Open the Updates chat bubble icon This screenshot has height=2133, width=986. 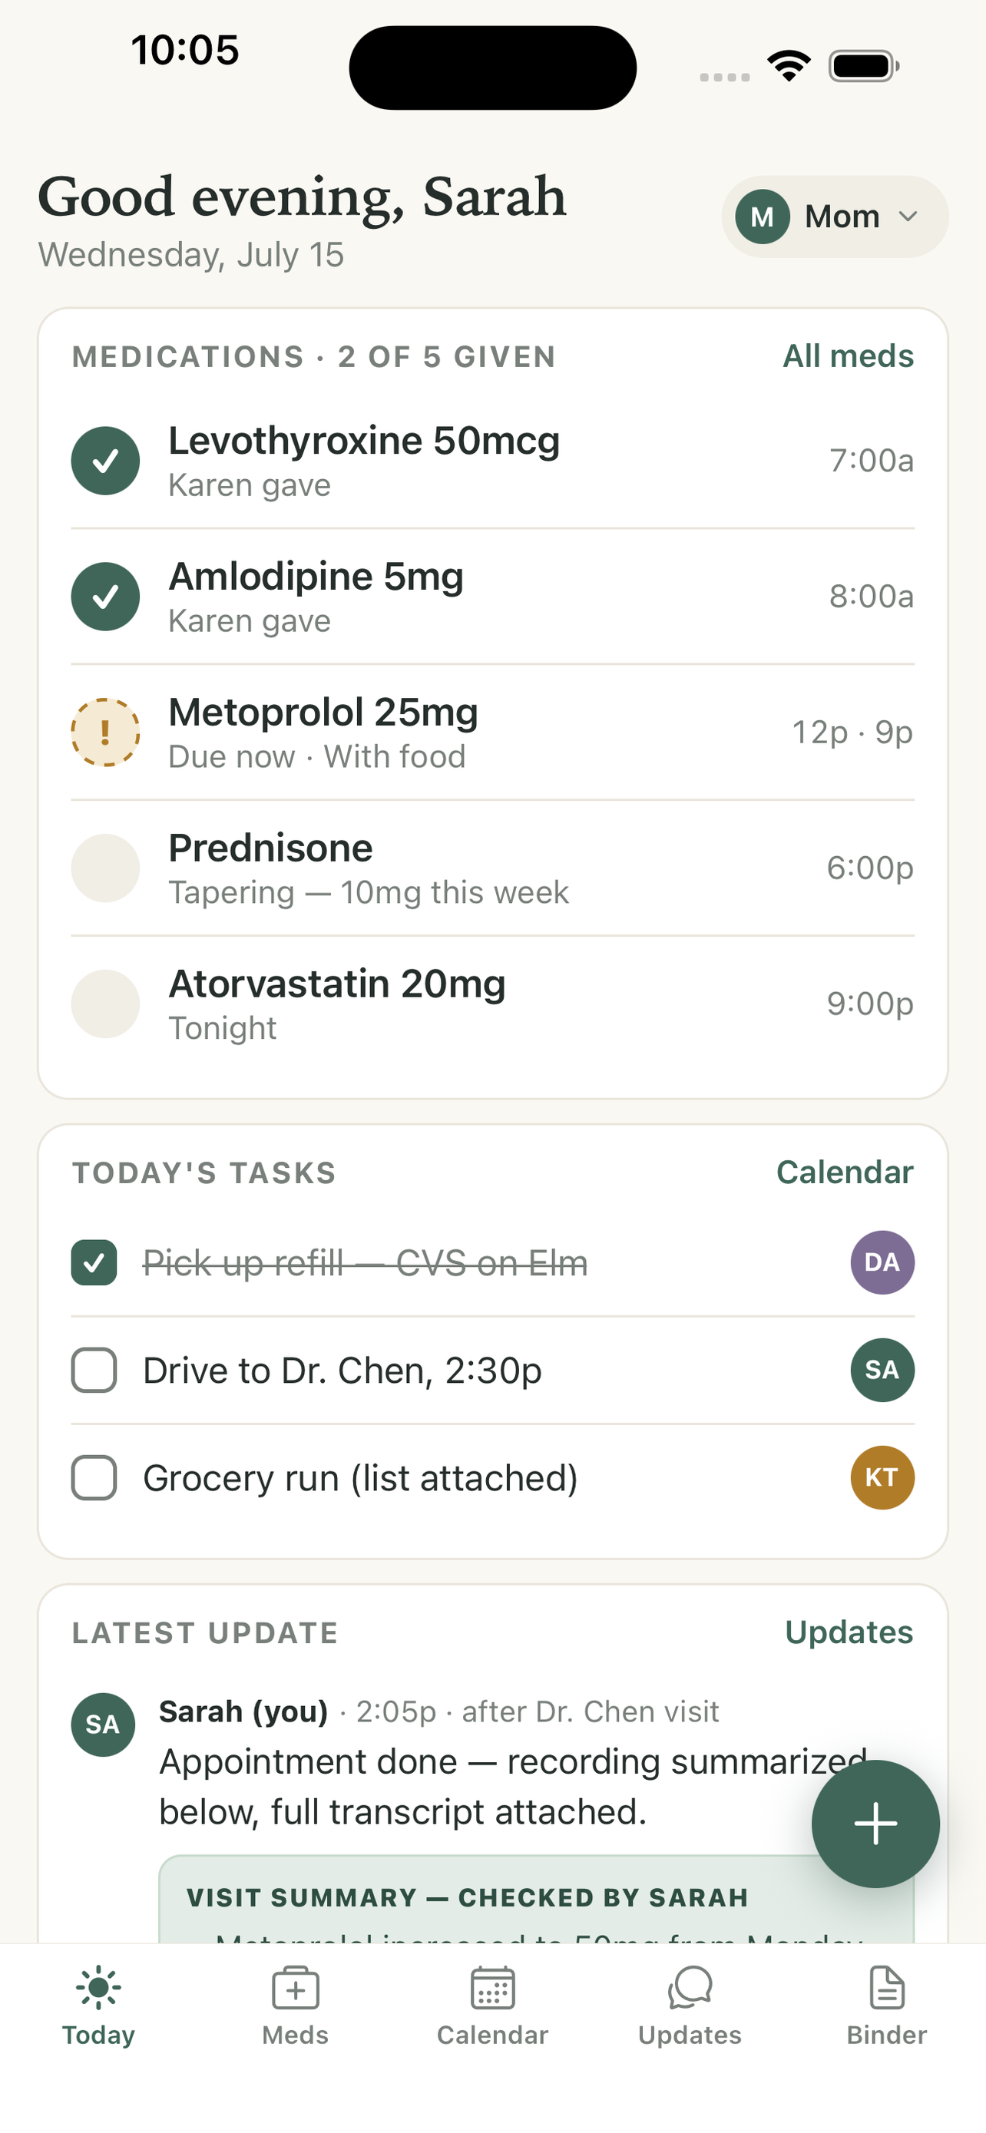[x=690, y=1987]
